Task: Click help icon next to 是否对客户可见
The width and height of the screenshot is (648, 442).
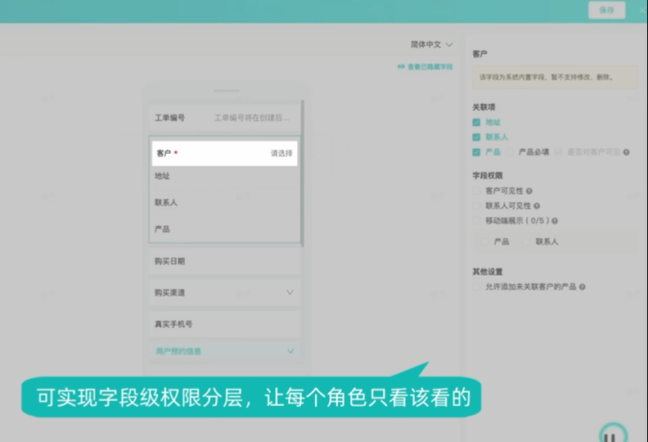Action: 627,152
